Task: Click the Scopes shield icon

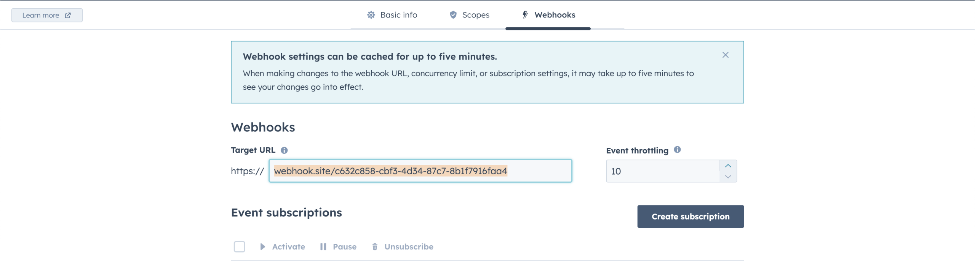Action: pos(453,15)
